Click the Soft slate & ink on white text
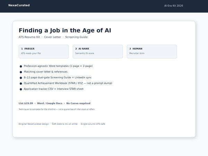 click(x=65, y=124)
